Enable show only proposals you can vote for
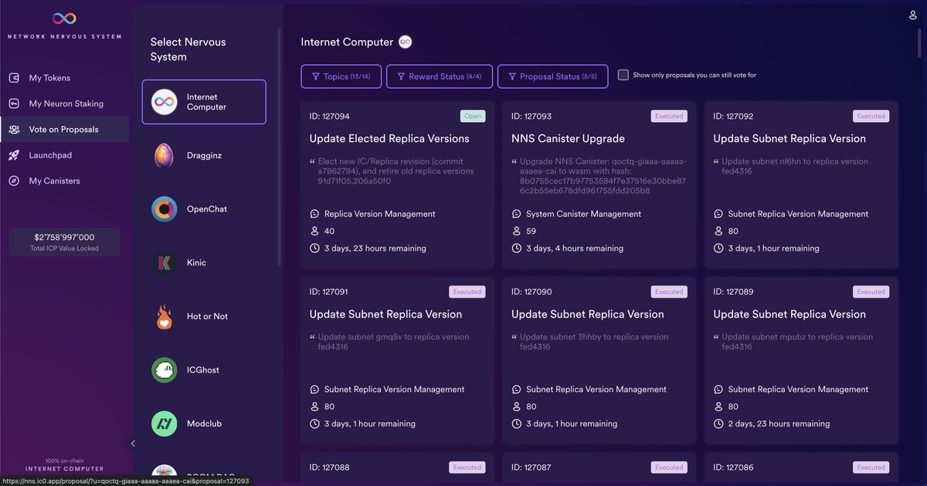Screen dimensions: 927x486 click(623, 75)
